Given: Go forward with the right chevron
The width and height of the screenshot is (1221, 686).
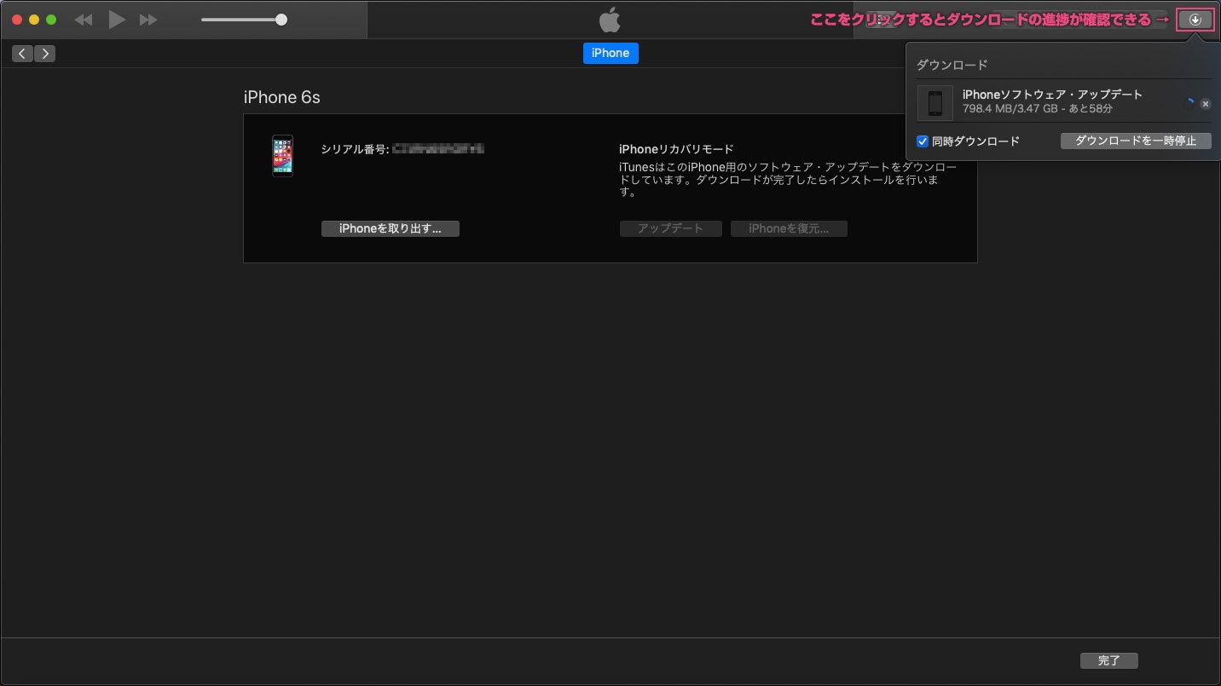Looking at the screenshot, I should 44,54.
